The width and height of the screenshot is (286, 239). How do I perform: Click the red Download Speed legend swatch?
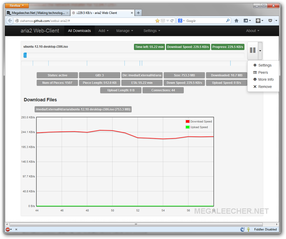[187, 121]
